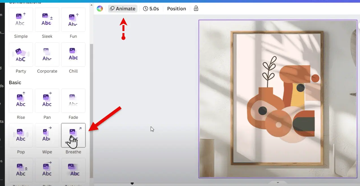Click the animation panel vertical scrollbar

coord(91,110)
